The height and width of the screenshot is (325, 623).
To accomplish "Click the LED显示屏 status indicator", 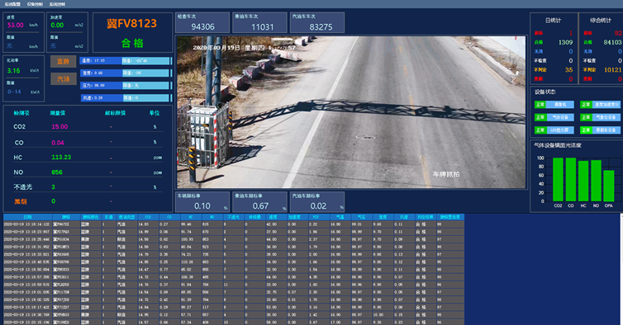I will pyautogui.click(x=554, y=130).
